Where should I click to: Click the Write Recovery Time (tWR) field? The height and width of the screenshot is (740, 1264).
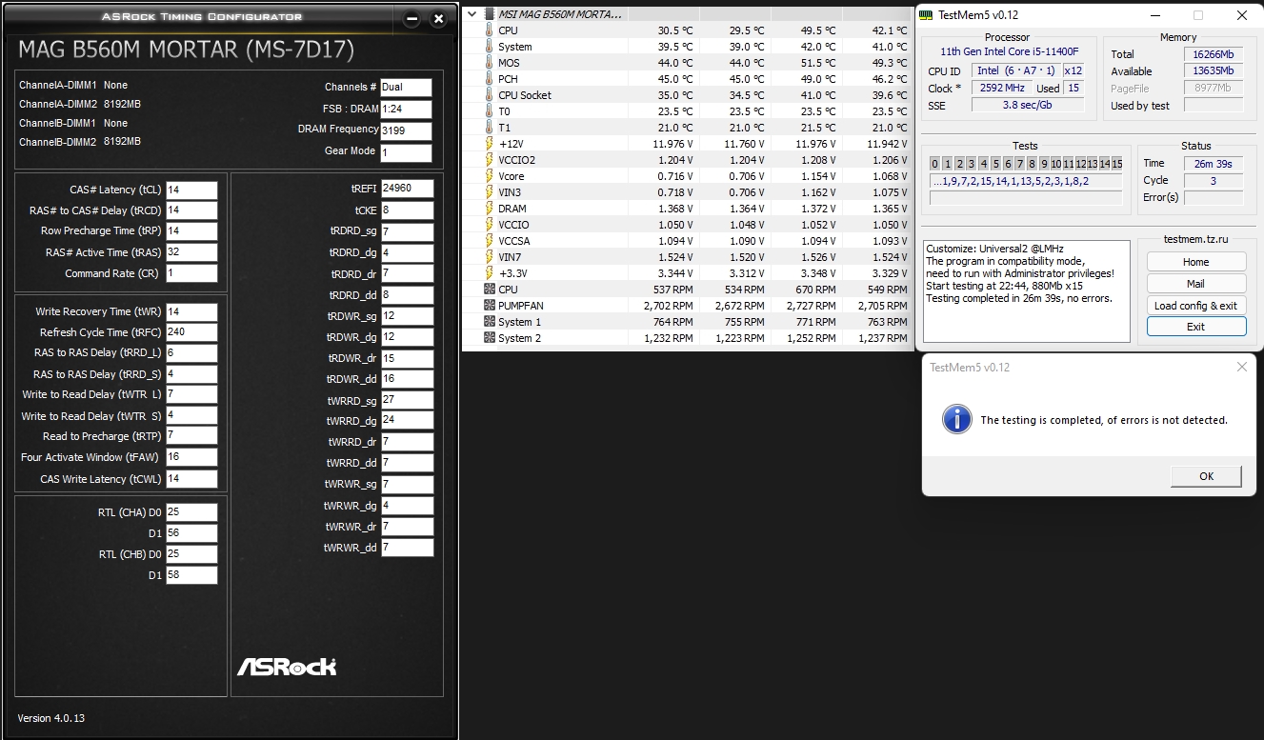click(191, 312)
